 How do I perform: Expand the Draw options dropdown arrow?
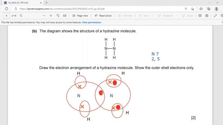click(153, 16)
